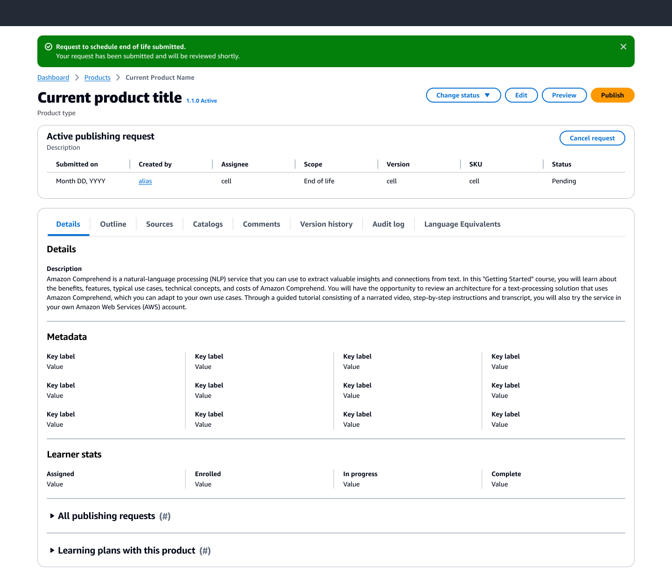
Task: Click the Current Product Name breadcrumb text
Action: tap(160, 77)
